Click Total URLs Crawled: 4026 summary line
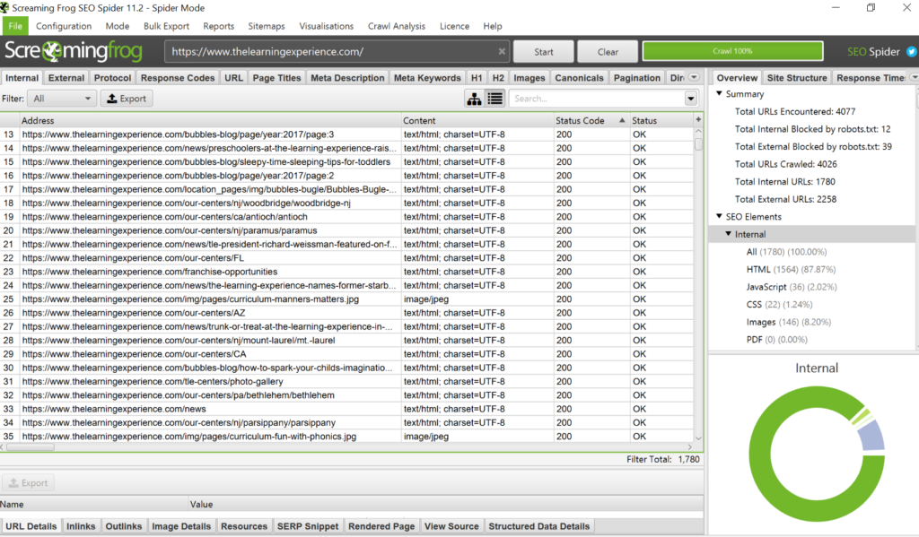 pyautogui.click(x=786, y=164)
